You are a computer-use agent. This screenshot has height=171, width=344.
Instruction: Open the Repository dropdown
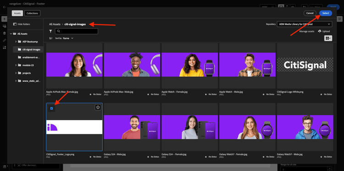click(x=305, y=24)
